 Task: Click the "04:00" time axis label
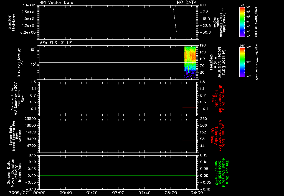[197, 193]
